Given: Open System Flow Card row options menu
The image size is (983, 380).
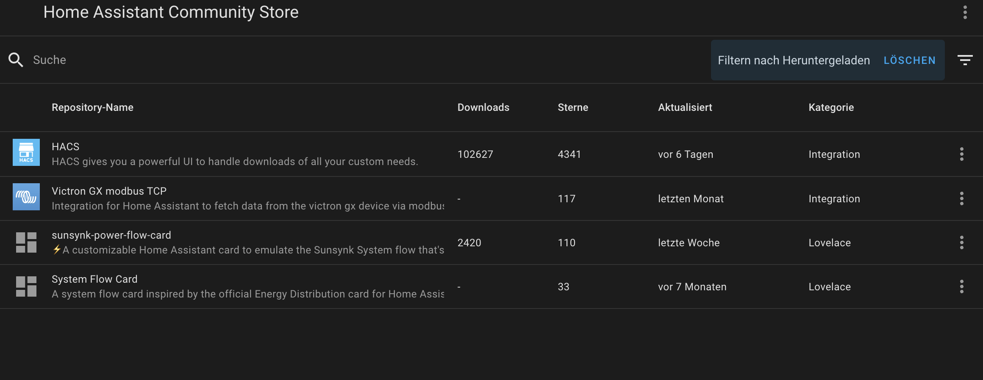Looking at the screenshot, I should (x=961, y=286).
